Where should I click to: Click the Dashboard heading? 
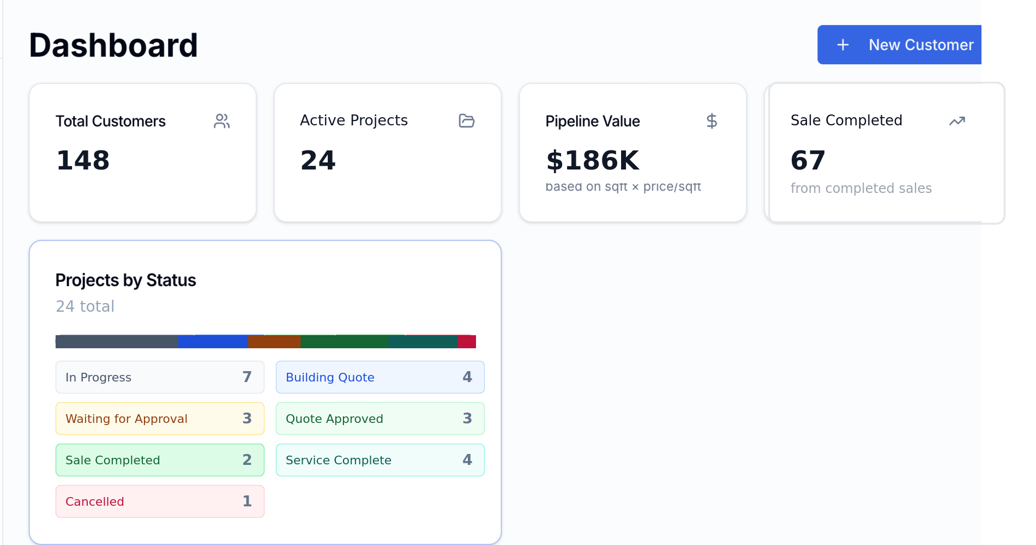coord(113,45)
